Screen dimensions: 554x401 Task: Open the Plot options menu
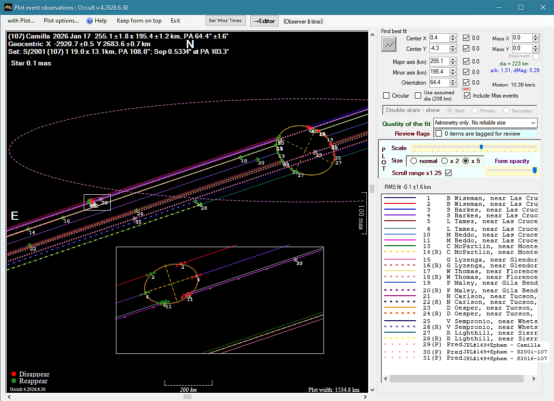pyautogui.click(x=62, y=21)
